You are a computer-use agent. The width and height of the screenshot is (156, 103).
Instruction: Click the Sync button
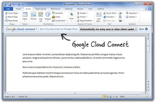(143, 29)
